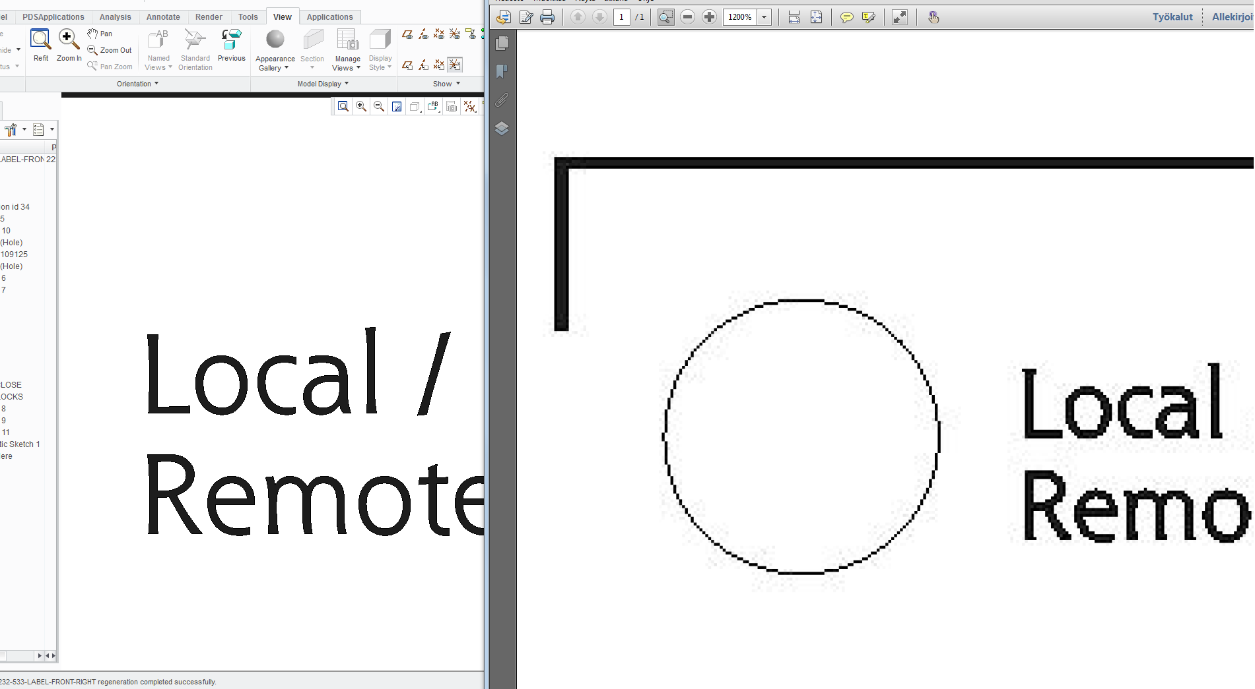The image size is (1255, 689).
Task: Click the read mode expand icon in PDF viewer
Action: (x=900, y=17)
